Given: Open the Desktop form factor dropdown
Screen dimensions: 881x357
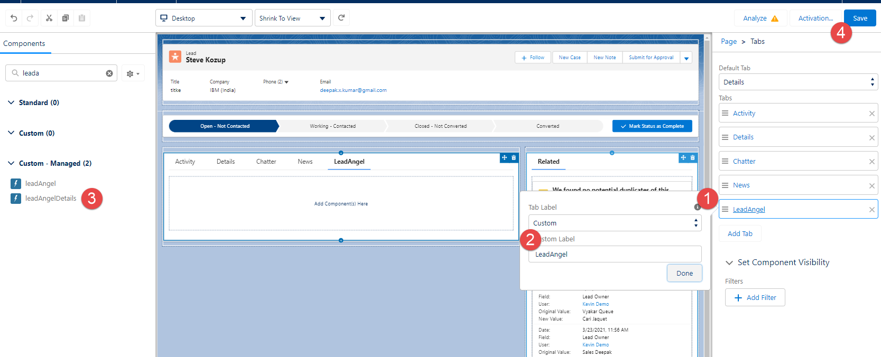Looking at the screenshot, I should 203,18.
